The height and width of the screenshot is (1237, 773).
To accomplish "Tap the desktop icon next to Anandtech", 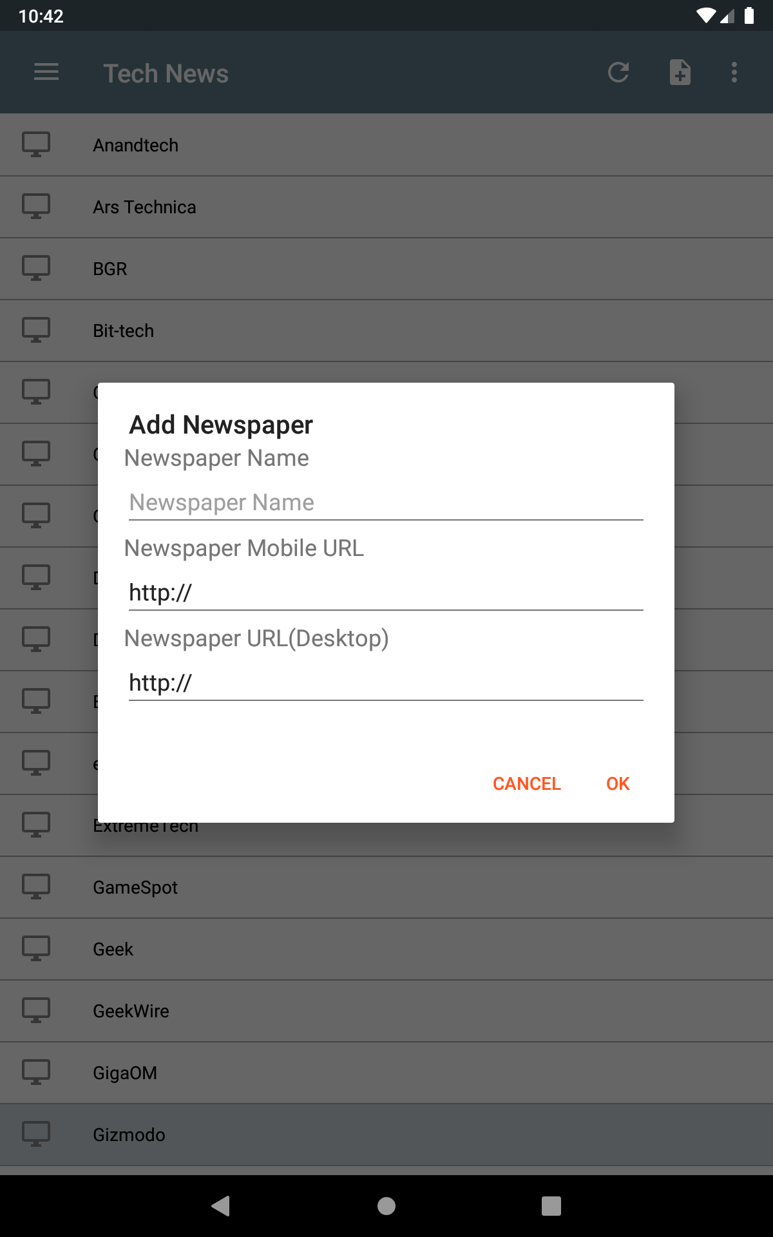I will coord(36,144).
